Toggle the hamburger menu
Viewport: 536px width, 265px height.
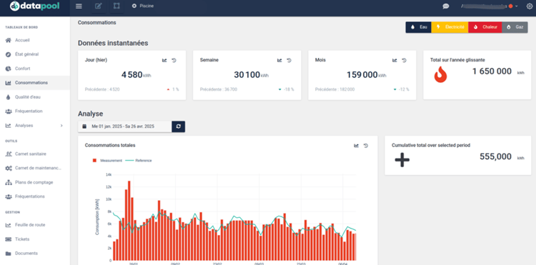[79, 6]
